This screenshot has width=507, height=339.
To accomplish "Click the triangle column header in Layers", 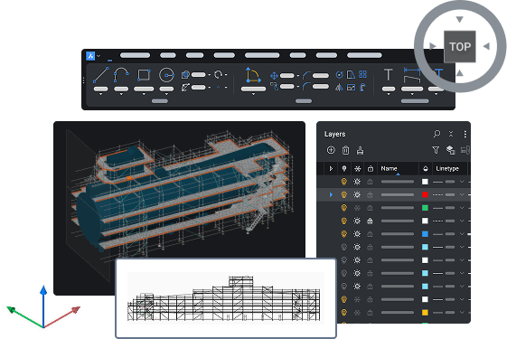I will [331, 168].
